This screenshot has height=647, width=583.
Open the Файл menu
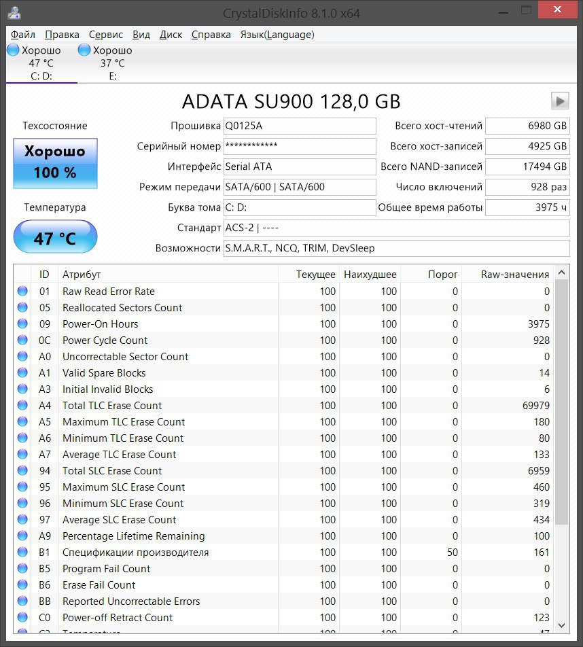(22, 35)
